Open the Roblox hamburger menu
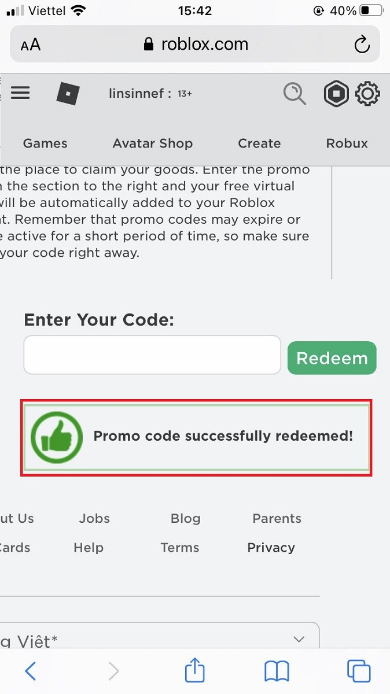 point(20,93)
